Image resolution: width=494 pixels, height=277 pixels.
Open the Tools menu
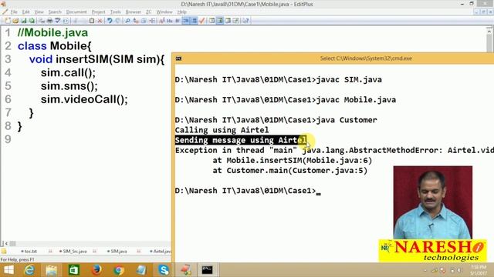115,12
